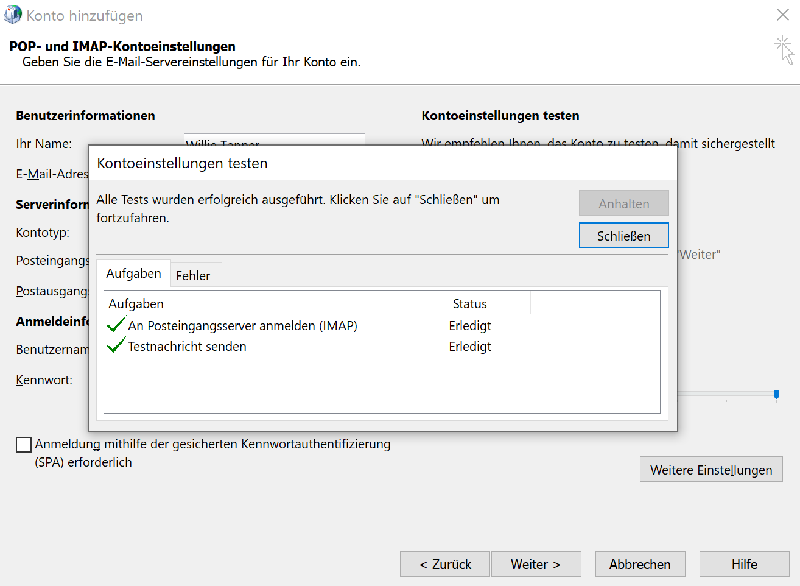800x586 pixels.
Task: Open Weitere Einstellungen
Action: [711, 470]
